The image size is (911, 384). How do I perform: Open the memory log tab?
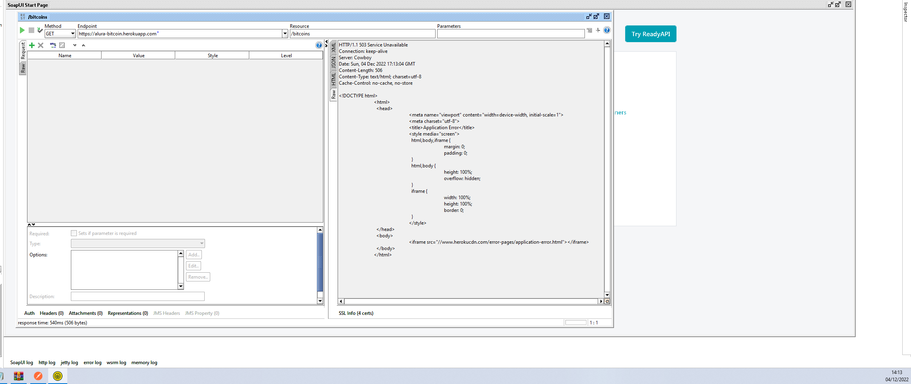(144, 363)
